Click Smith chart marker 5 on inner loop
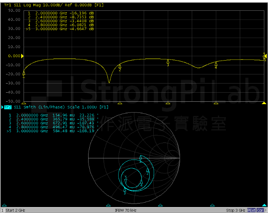The width and height of the screenshot is (268, 213). pyautogui.click(x=125, y=180)
